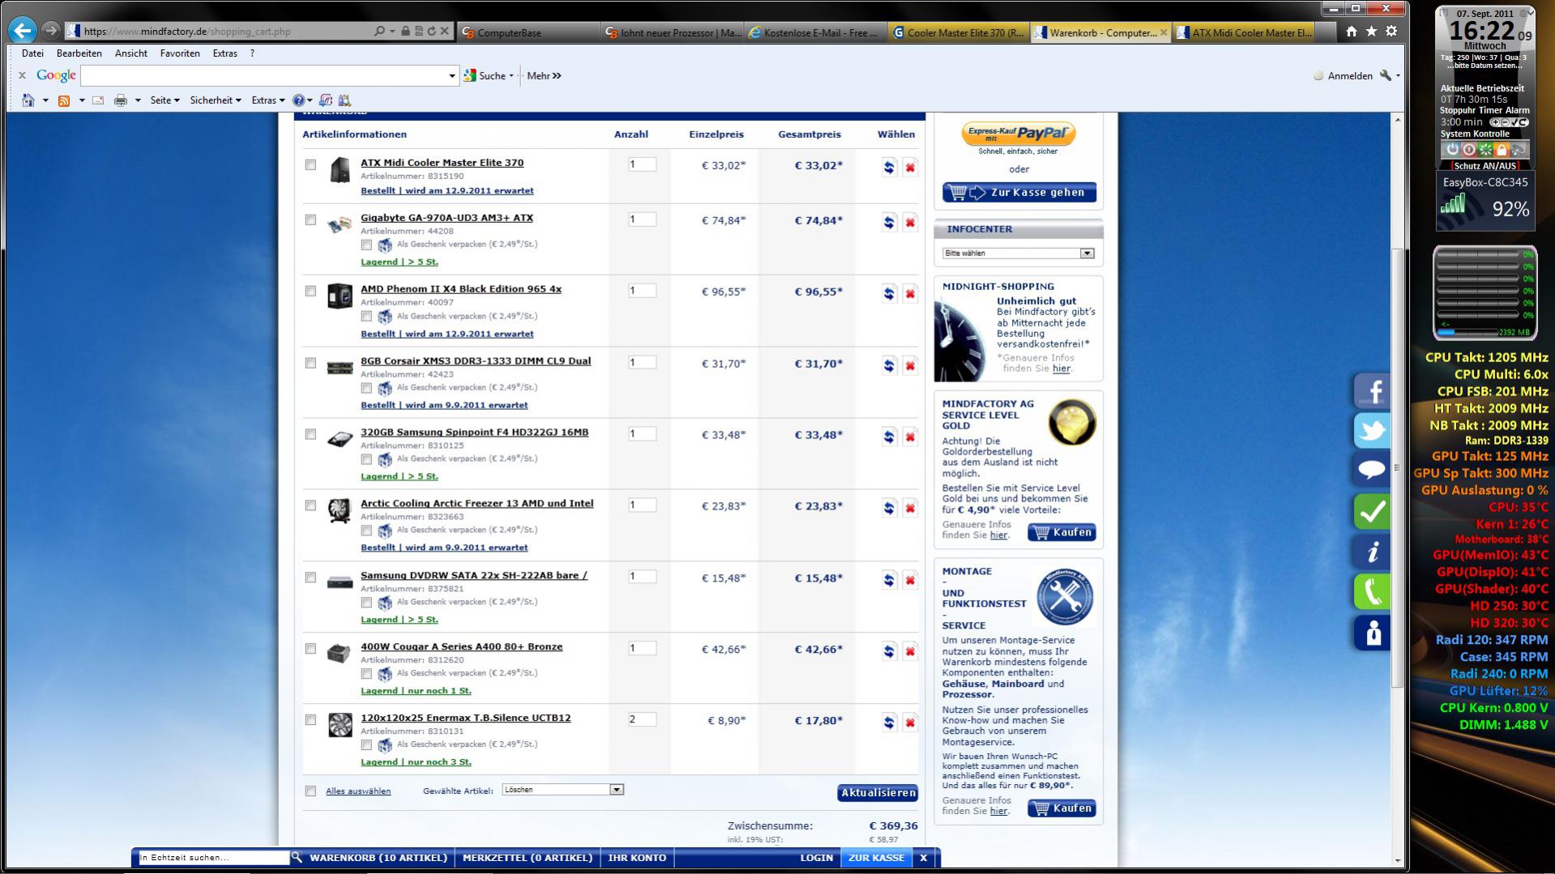The height and width of the screenshot is (874, 1555).
Task: Click the green checkmark sidebar icon
Action: click(1372, 511)
